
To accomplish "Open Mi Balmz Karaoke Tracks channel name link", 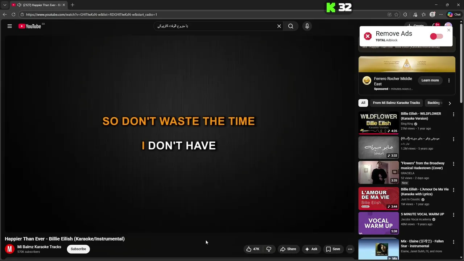I will (x=39, y=247).
